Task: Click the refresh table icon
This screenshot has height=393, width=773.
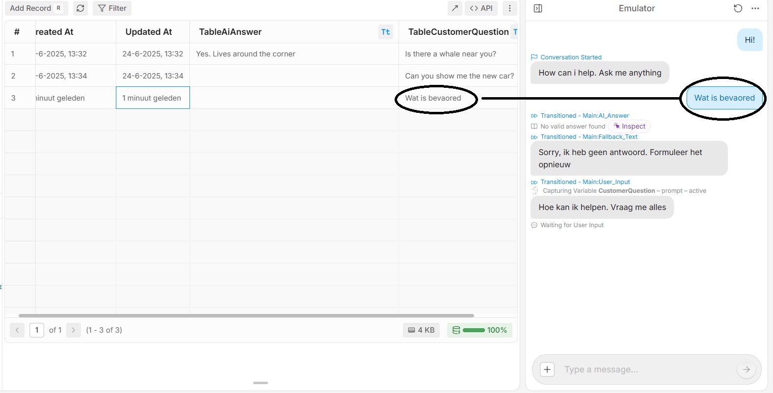Action: pyautogui.click(x=80, y=8)
